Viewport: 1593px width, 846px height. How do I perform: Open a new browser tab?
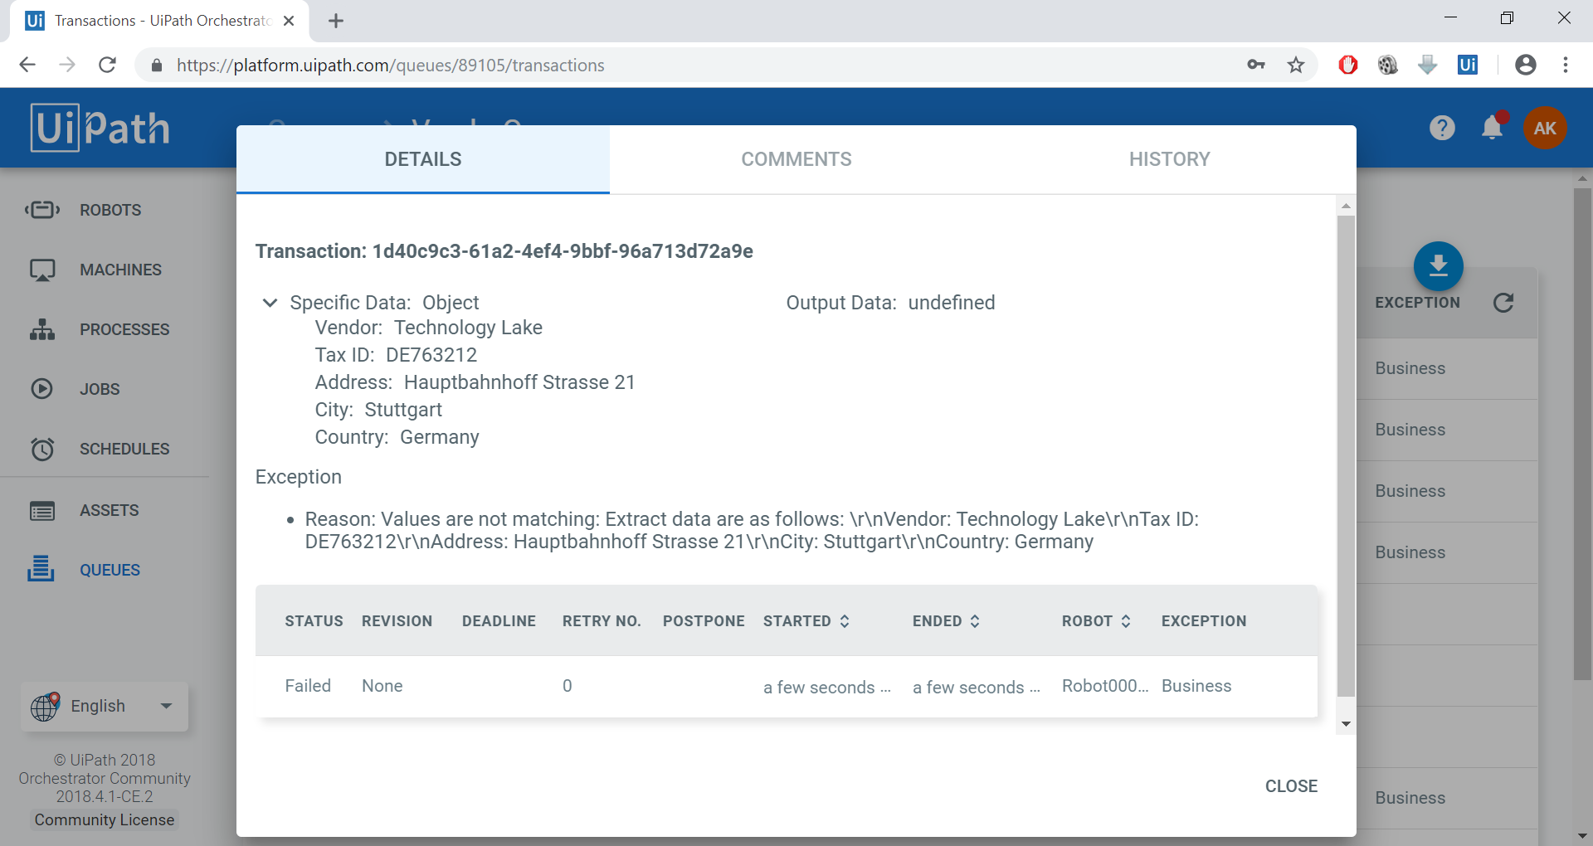(336, 21)
